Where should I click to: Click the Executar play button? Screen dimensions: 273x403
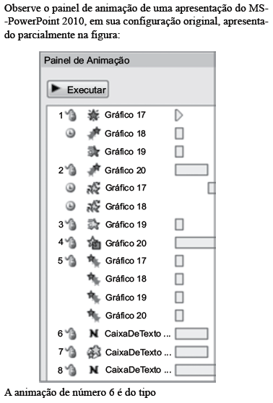coord(77,89)
